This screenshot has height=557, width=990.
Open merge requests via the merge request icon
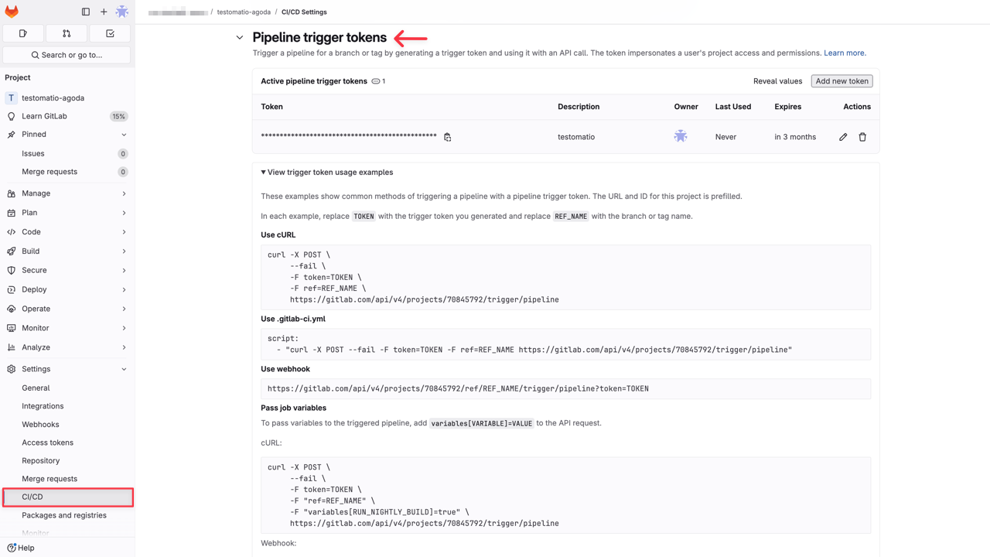click(x=66, y=33)
